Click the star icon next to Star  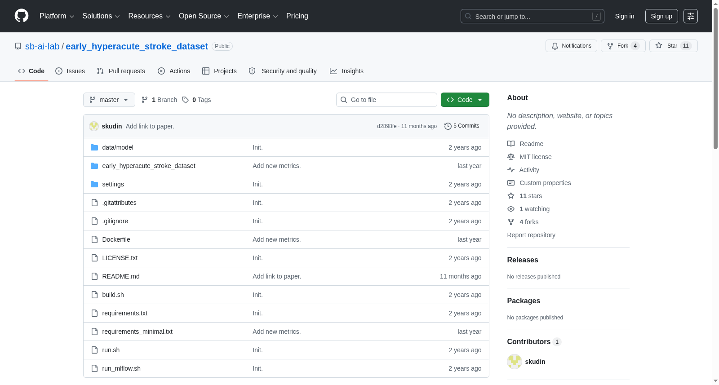pyautogui.click(x=659, y=45)
